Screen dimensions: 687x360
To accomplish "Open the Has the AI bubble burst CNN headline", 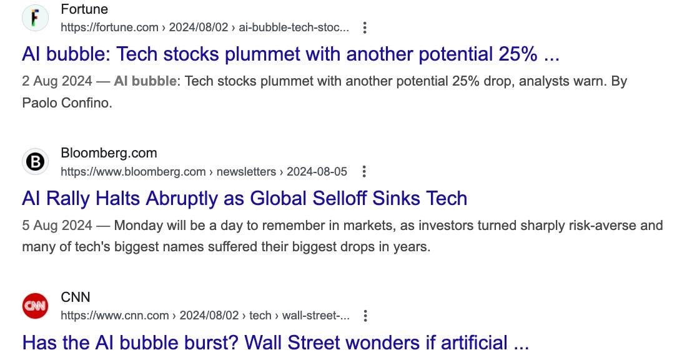I will [275, 342].
